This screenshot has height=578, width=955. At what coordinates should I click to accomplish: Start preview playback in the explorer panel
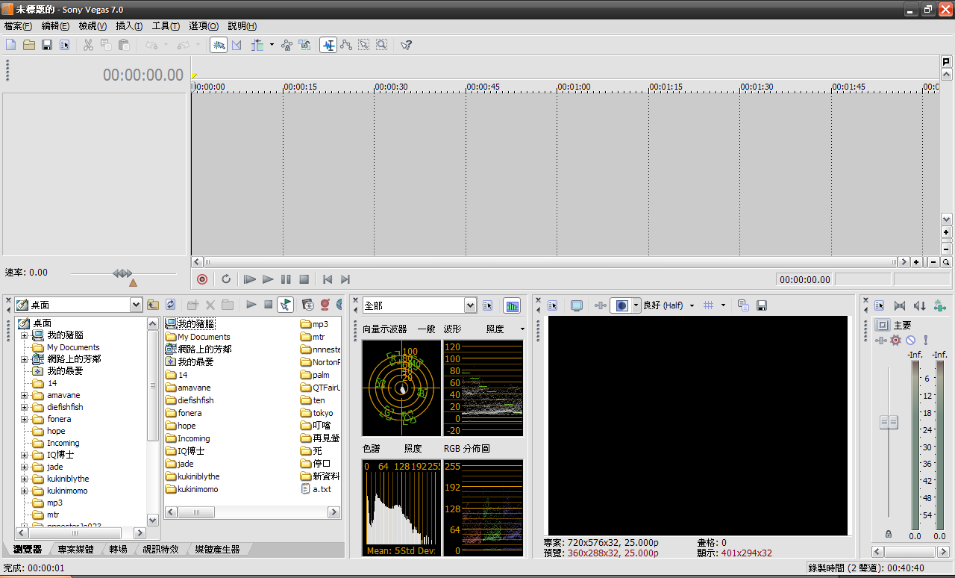[251, 305]
